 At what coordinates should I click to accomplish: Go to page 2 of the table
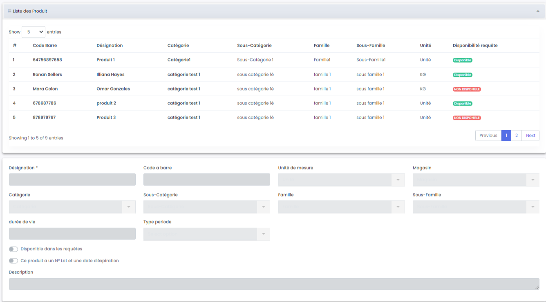tap(516, 135)
